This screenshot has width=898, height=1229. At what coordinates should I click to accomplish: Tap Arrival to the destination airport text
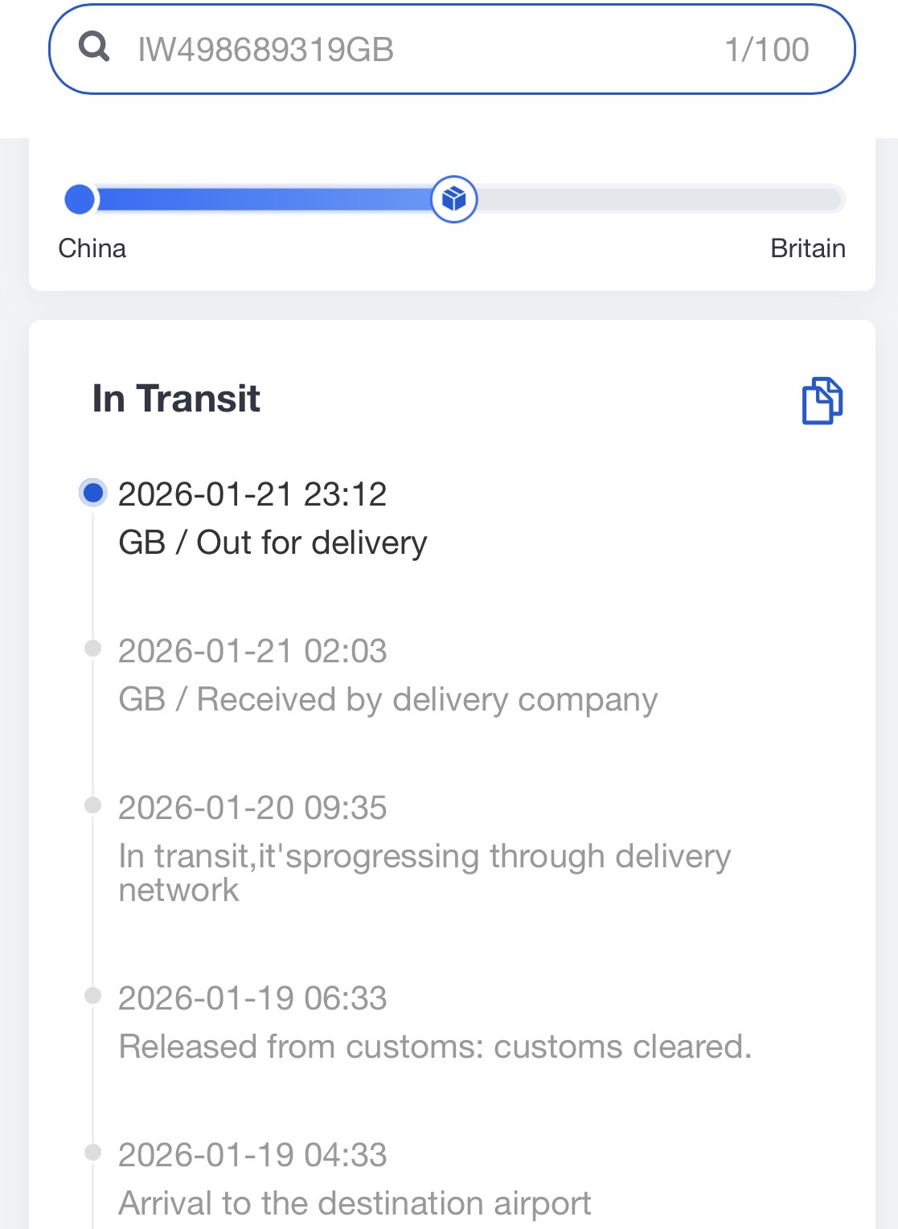tap(355, 1203)
